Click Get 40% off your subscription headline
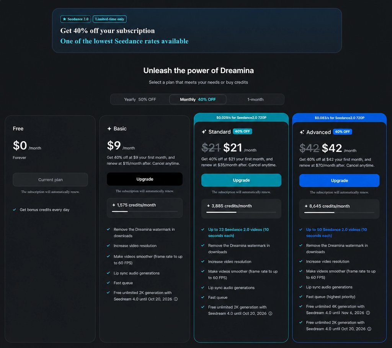392x348 pixels. [108, 31]
